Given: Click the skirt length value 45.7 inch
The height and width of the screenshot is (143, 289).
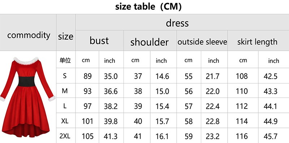Looking at the screenshot, I should tap(270, 137).
